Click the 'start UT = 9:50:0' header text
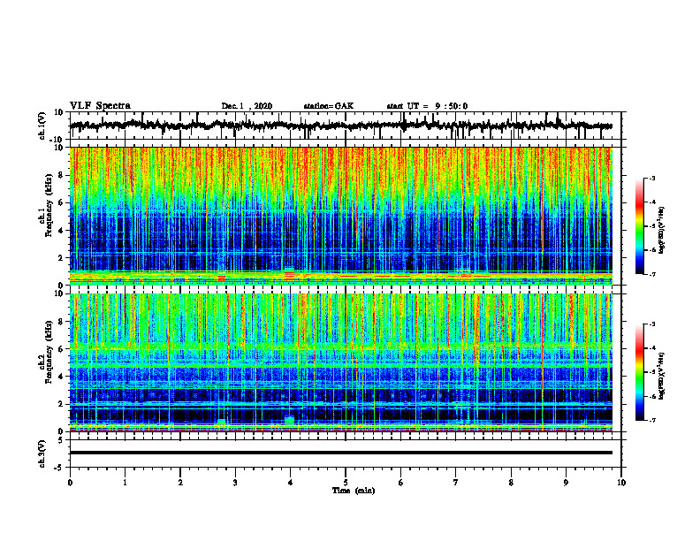This screenshot has width=700, height=541. pos(427,106)
